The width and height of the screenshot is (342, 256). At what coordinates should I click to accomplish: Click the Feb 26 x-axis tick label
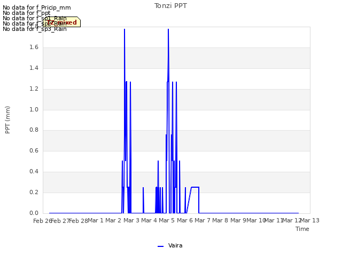[42, 221]
